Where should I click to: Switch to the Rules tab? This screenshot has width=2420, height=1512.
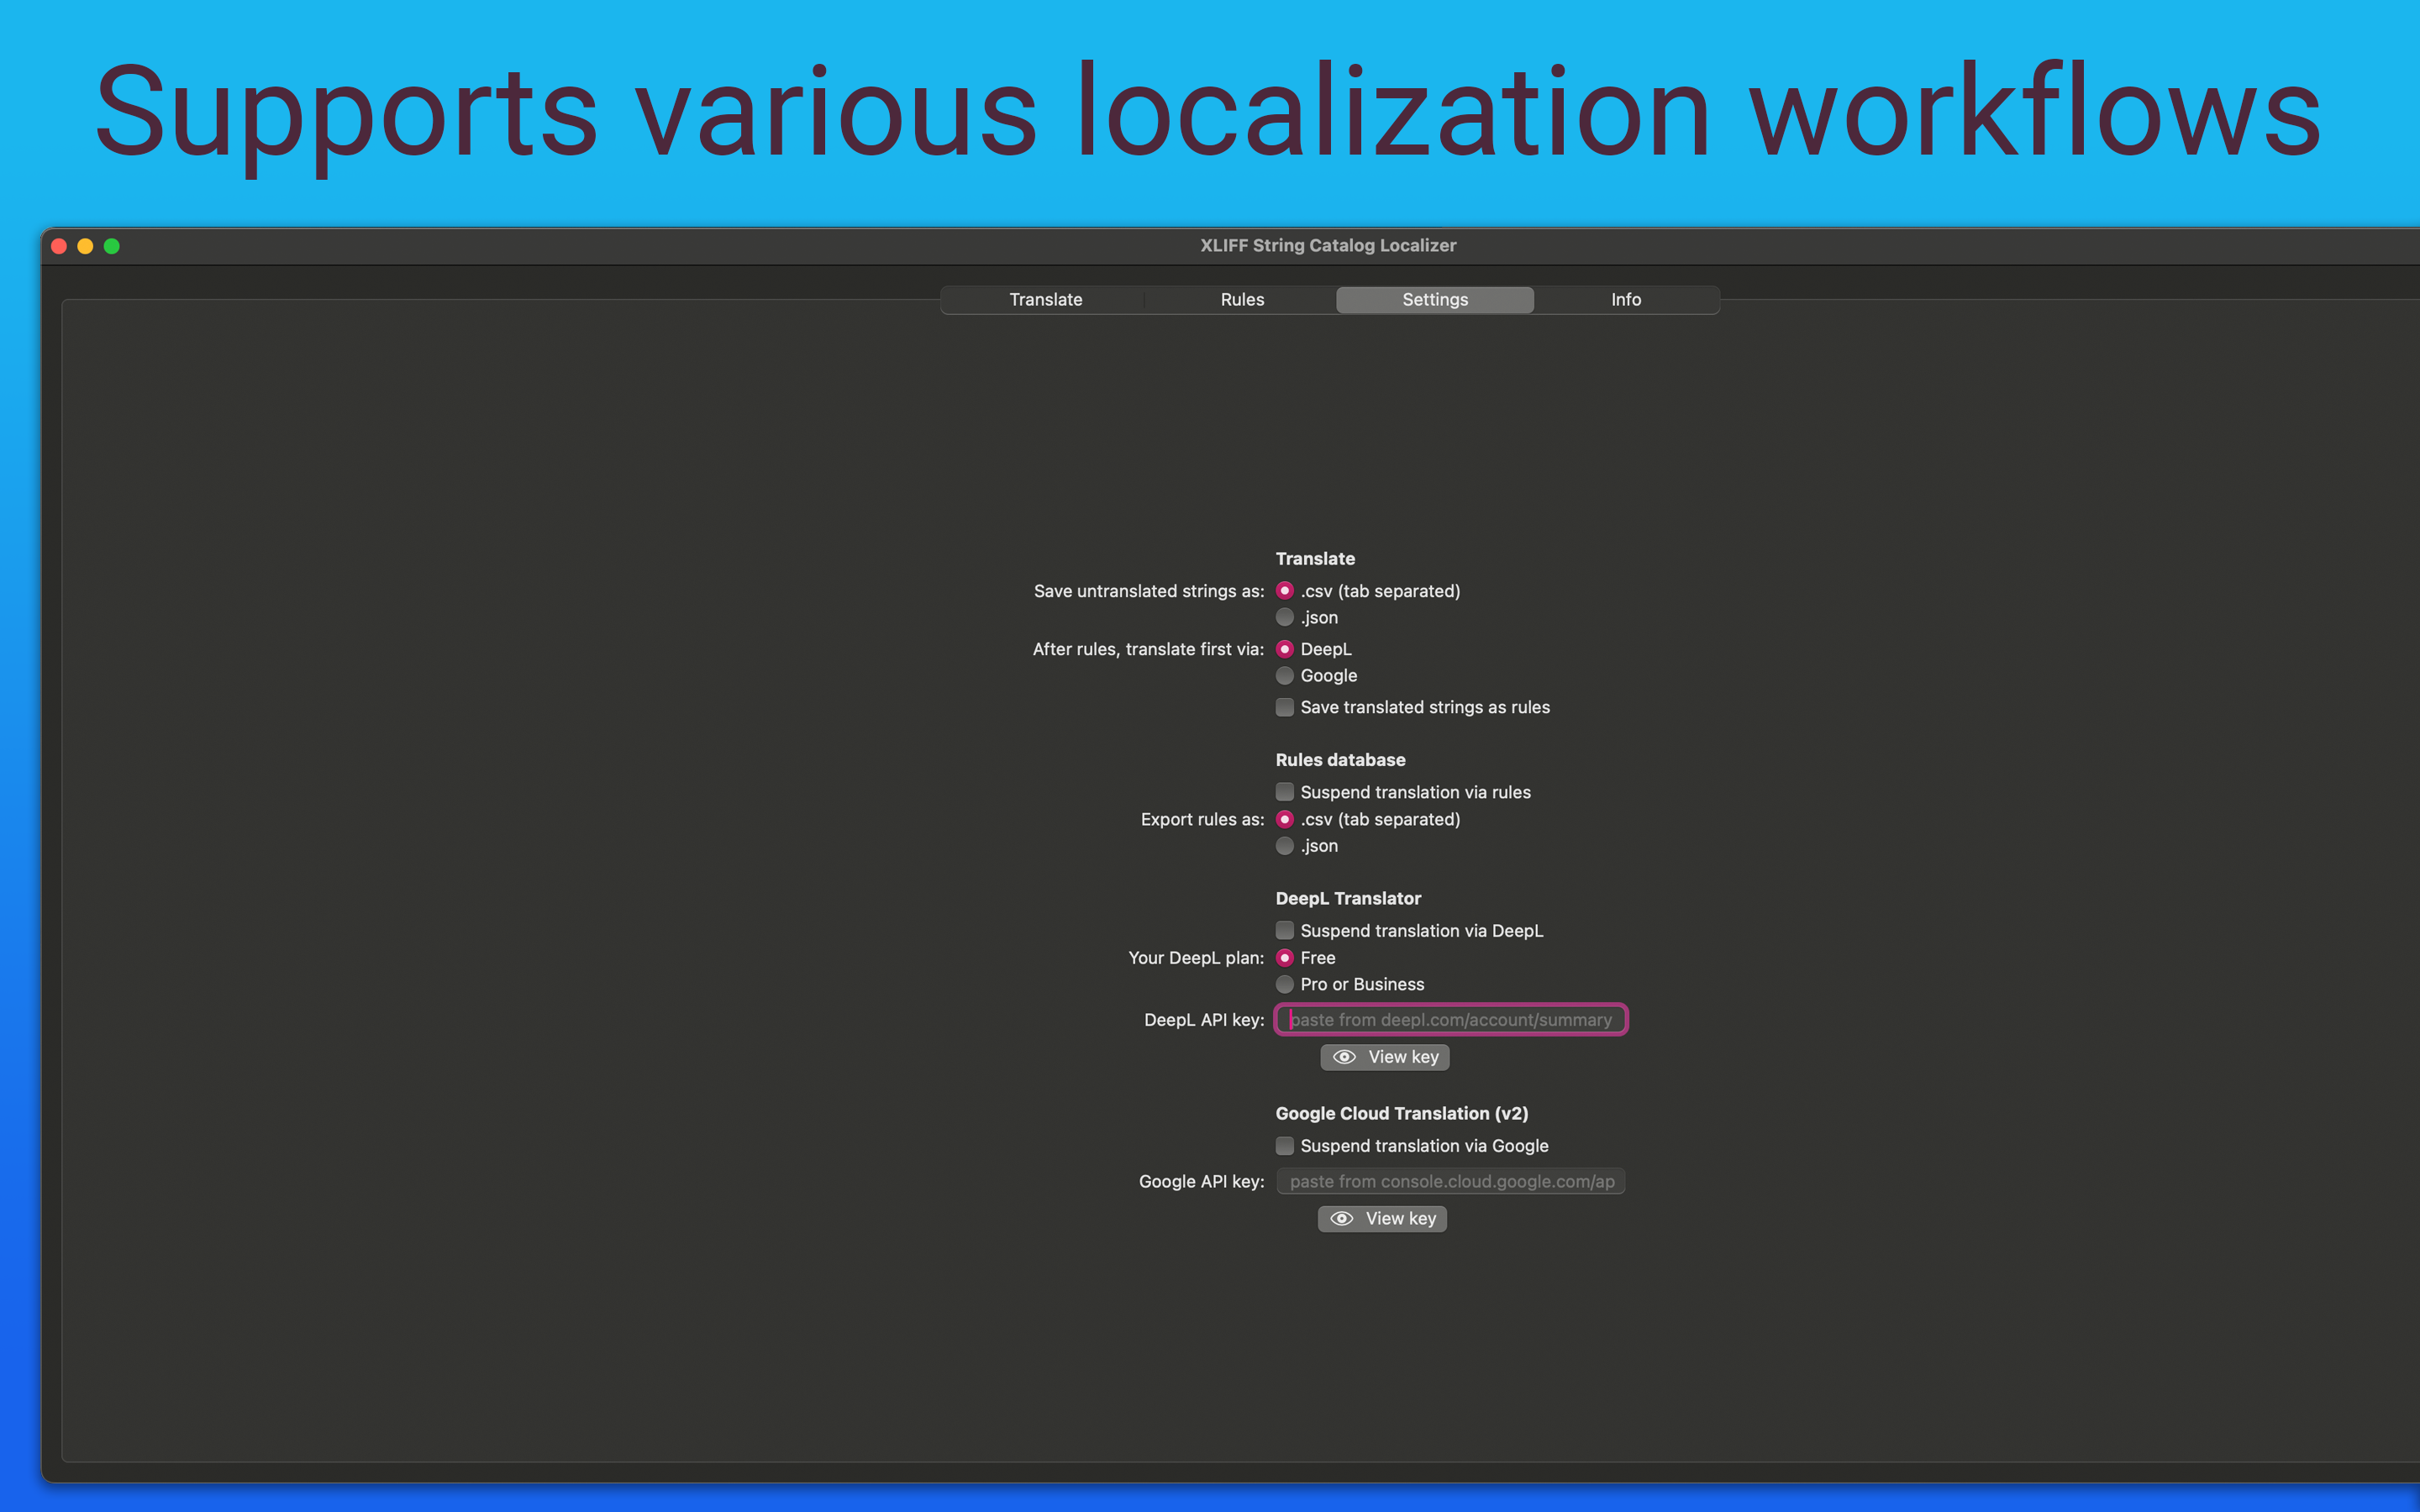coord(1241,299)
